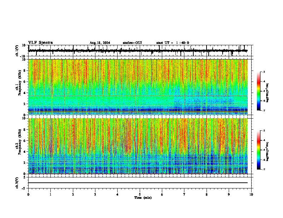Click the ch.1 color scale log(PSD) unit label

(268, 93)
